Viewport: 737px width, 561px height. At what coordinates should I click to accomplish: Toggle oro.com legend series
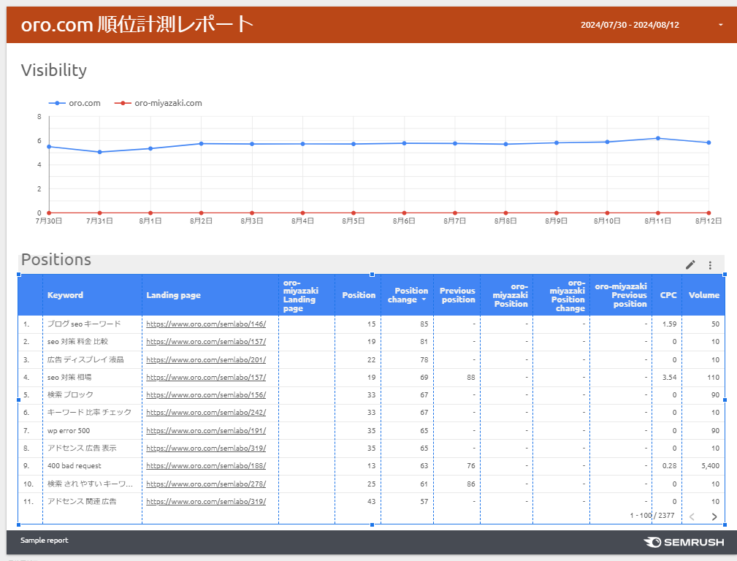coord(75,103)
